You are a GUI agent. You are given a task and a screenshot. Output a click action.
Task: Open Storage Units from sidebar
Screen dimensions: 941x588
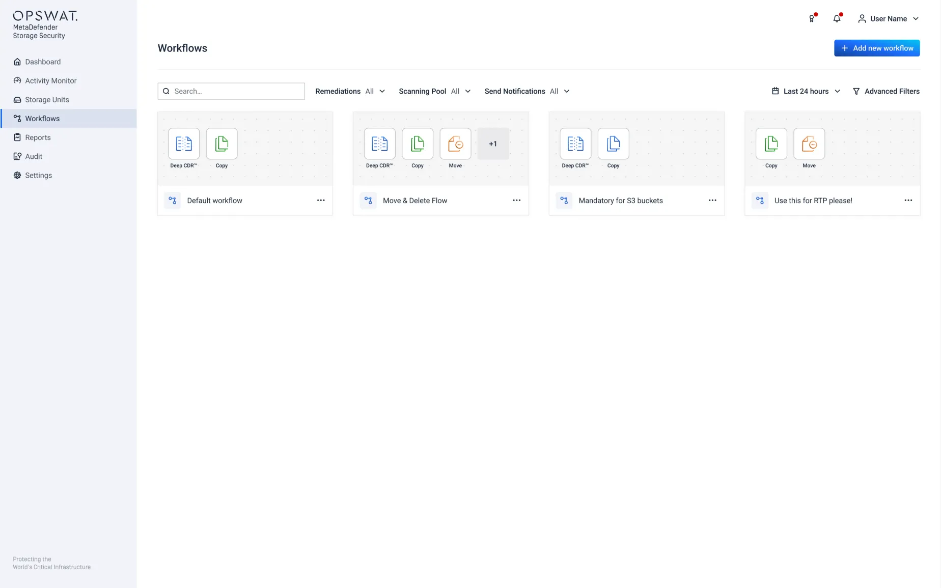[47, 100]
